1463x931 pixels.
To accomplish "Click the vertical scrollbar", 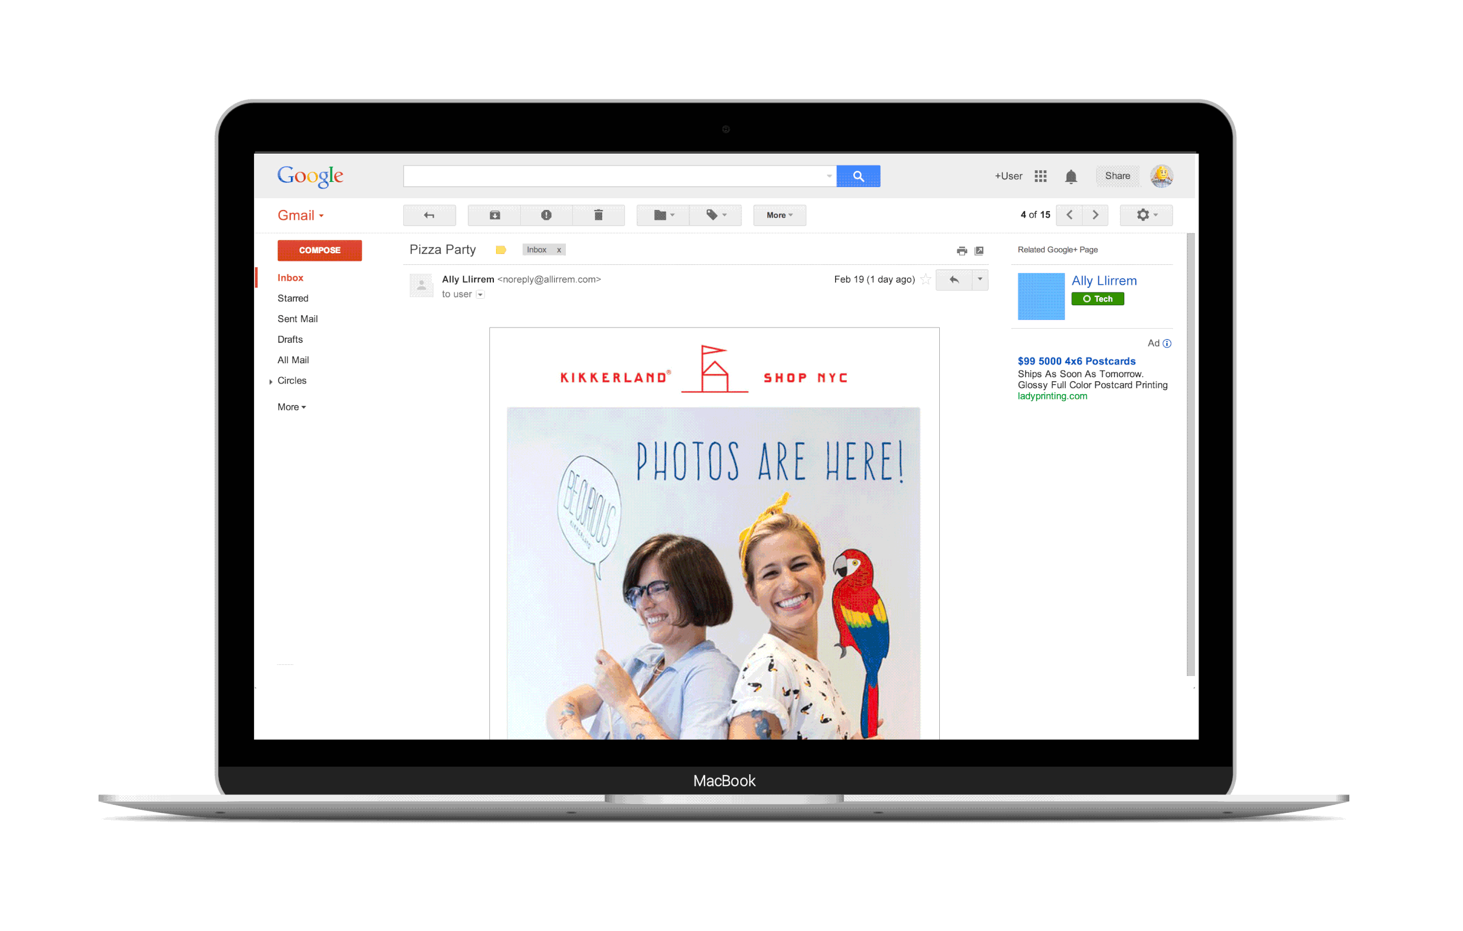I will coord(1190,454).
